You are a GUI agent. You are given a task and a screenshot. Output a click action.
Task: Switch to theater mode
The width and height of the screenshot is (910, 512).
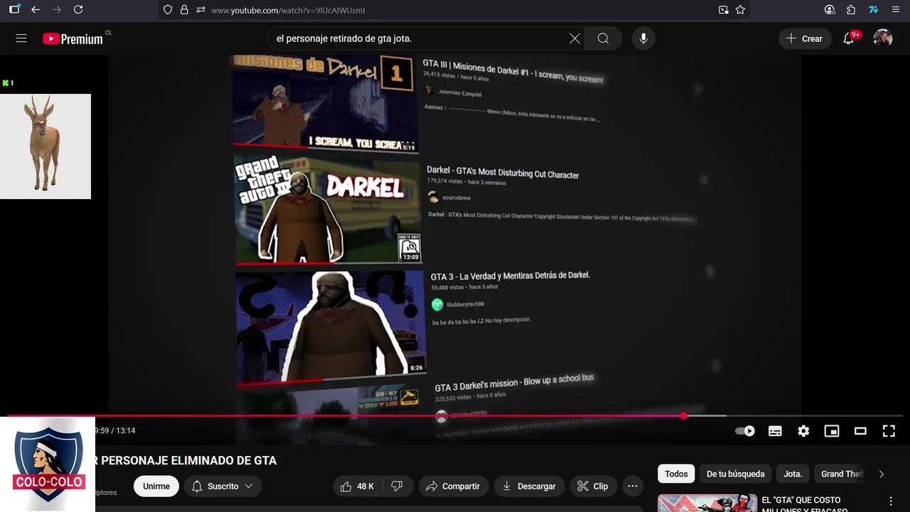pyautogui.click(x=860, y=431)
